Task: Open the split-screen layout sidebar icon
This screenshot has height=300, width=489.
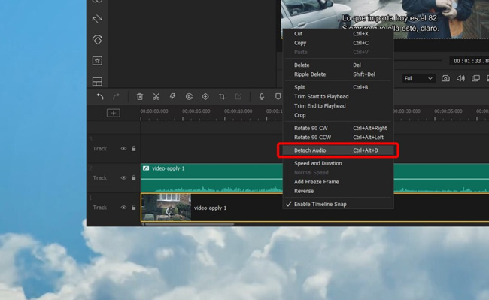Action: click(x=97, y=82)
